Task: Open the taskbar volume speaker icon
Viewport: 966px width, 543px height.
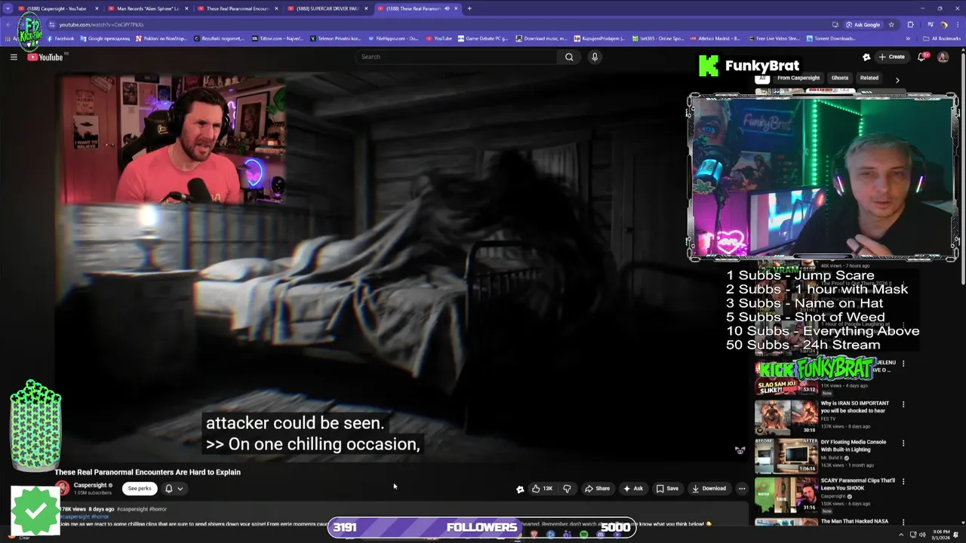Action: point(922,534)
